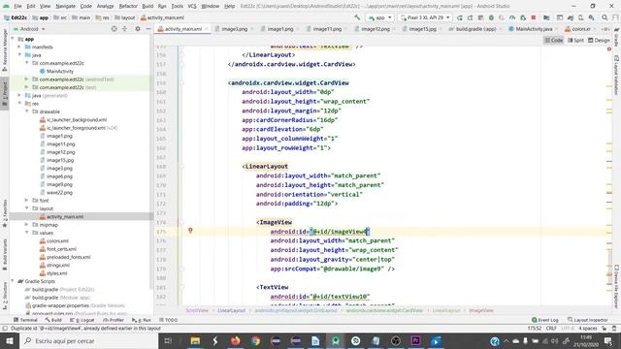Click the Search Everywhere magnifier icon
The image size is (621, 349).
point(605,17)
